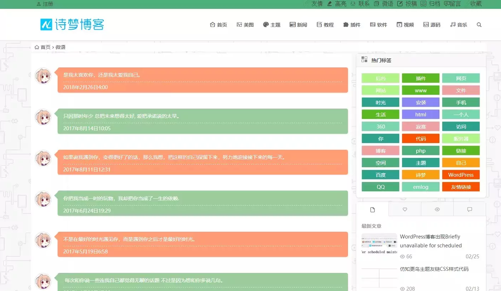Open the 美图 menu item
501x291 pixels.
point(245,24)
